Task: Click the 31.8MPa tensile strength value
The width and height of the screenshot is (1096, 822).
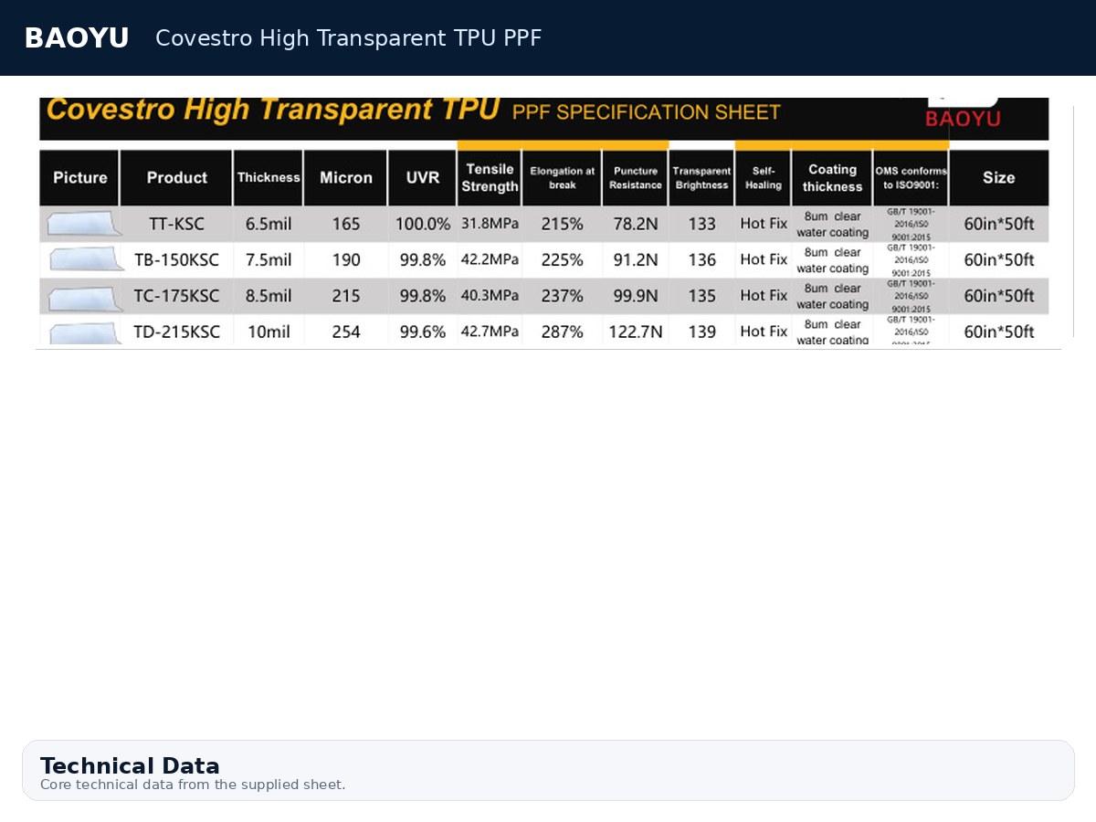Action: 490,224
